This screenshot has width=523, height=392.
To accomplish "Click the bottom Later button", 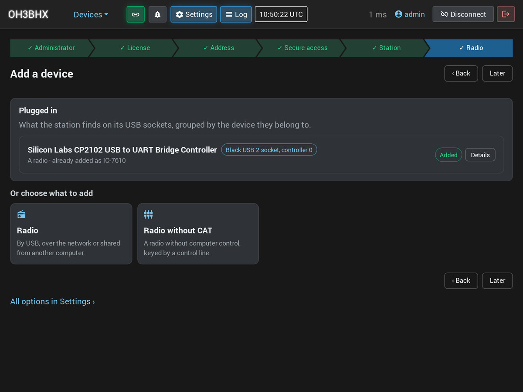I will coord(497,281).
